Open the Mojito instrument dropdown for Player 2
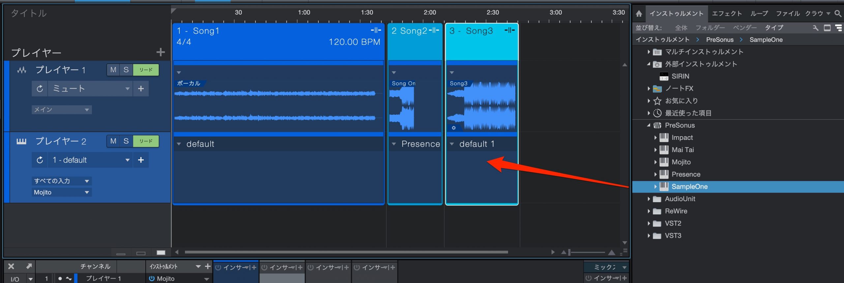This screenshot has height=283, width=844. pos(62,192)
